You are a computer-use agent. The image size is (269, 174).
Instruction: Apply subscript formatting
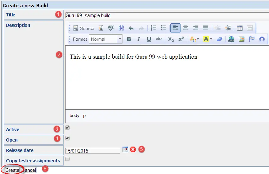pos(171,39)
